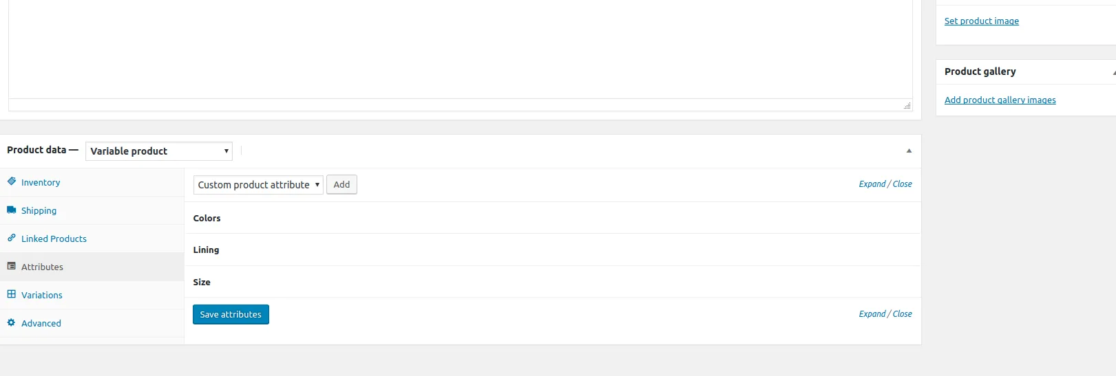The width and height of the screenshot is (1116, 376).
Task: Click the editor resize handle corner
Action: pos(907,106)
